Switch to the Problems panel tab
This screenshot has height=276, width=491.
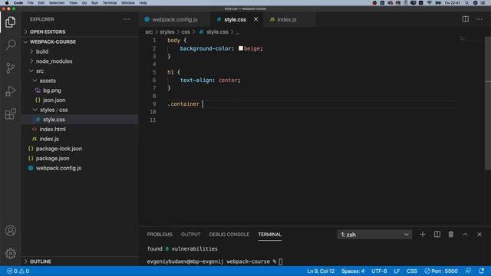coord(160,235)
